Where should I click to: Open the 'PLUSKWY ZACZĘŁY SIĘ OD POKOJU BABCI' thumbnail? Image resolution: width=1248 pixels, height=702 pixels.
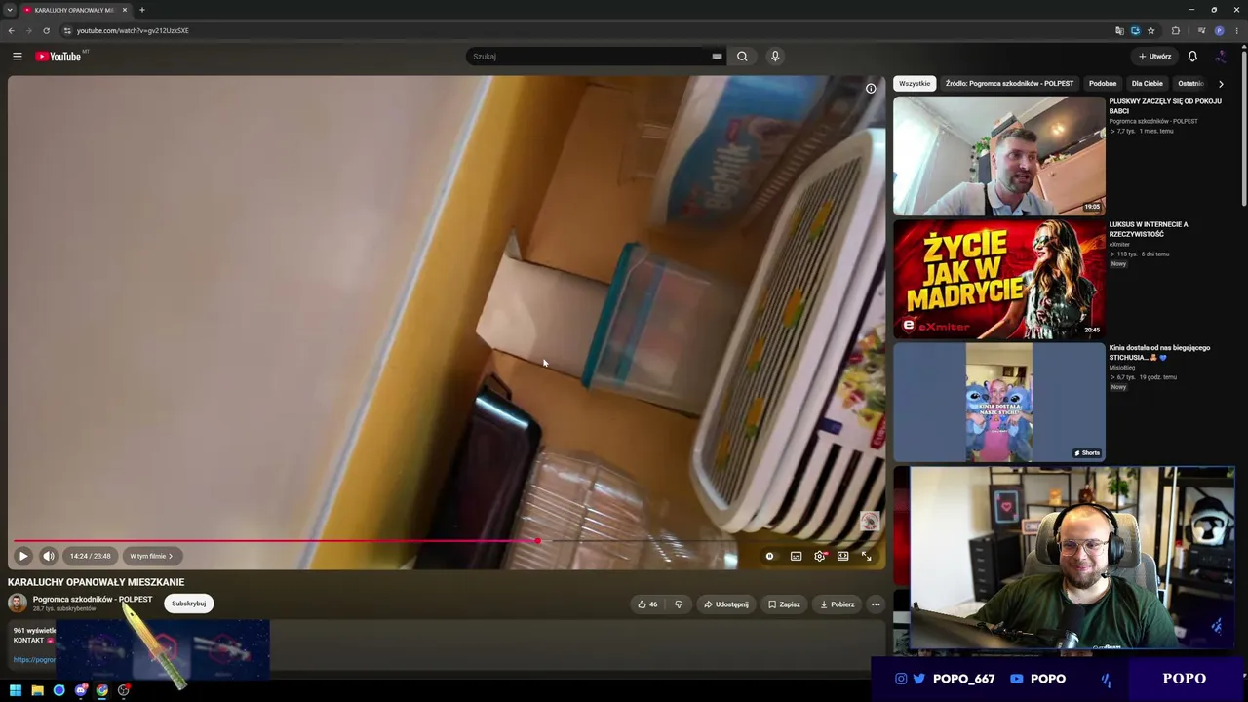(x=999, y=156)
